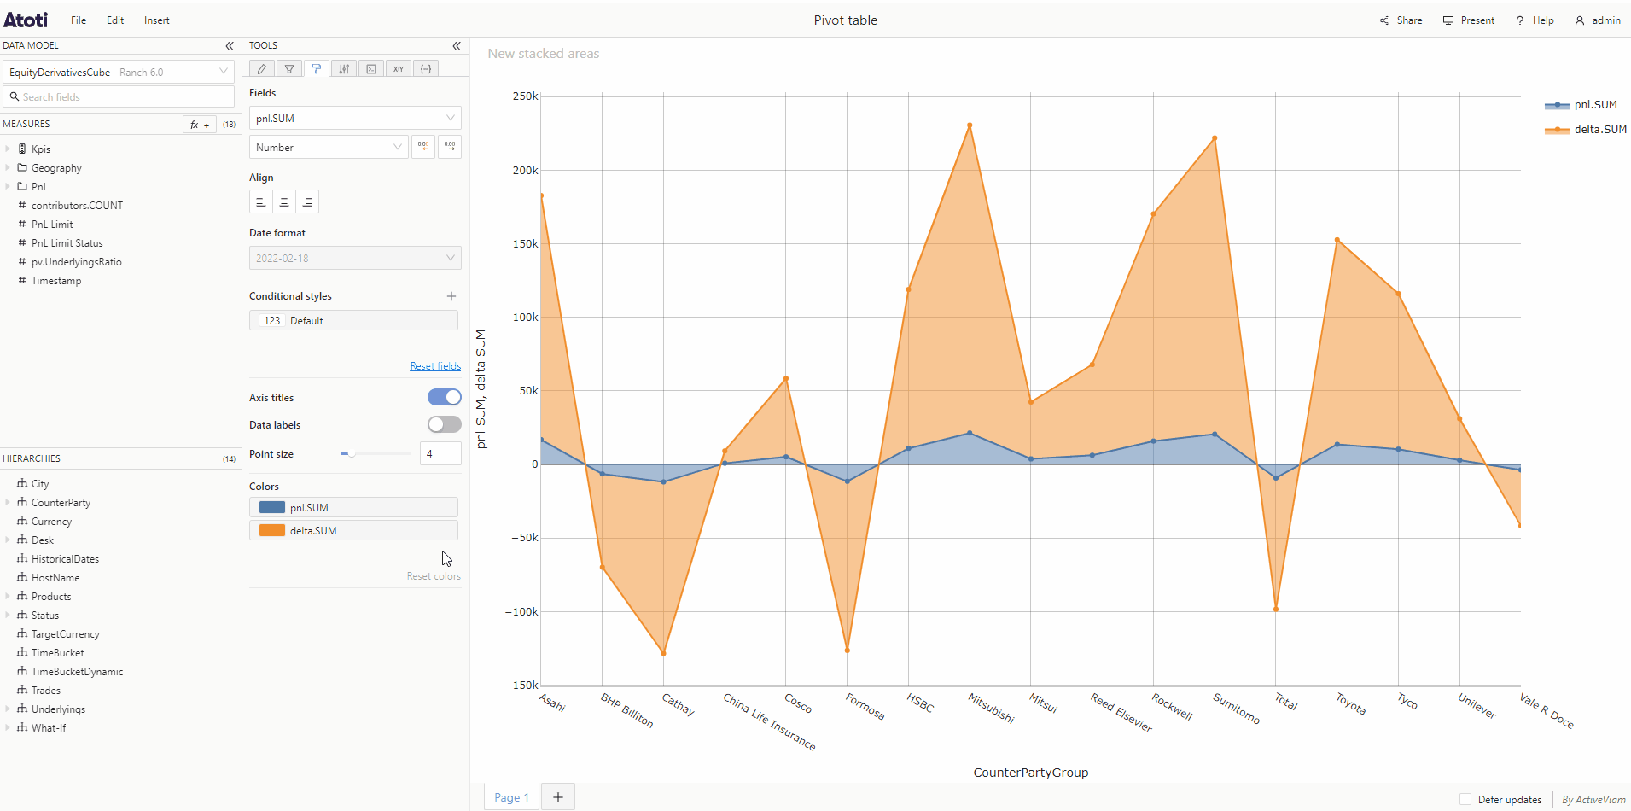
Task: Select the contributors.COUNT measure
Action: click(x=77, y=205)
